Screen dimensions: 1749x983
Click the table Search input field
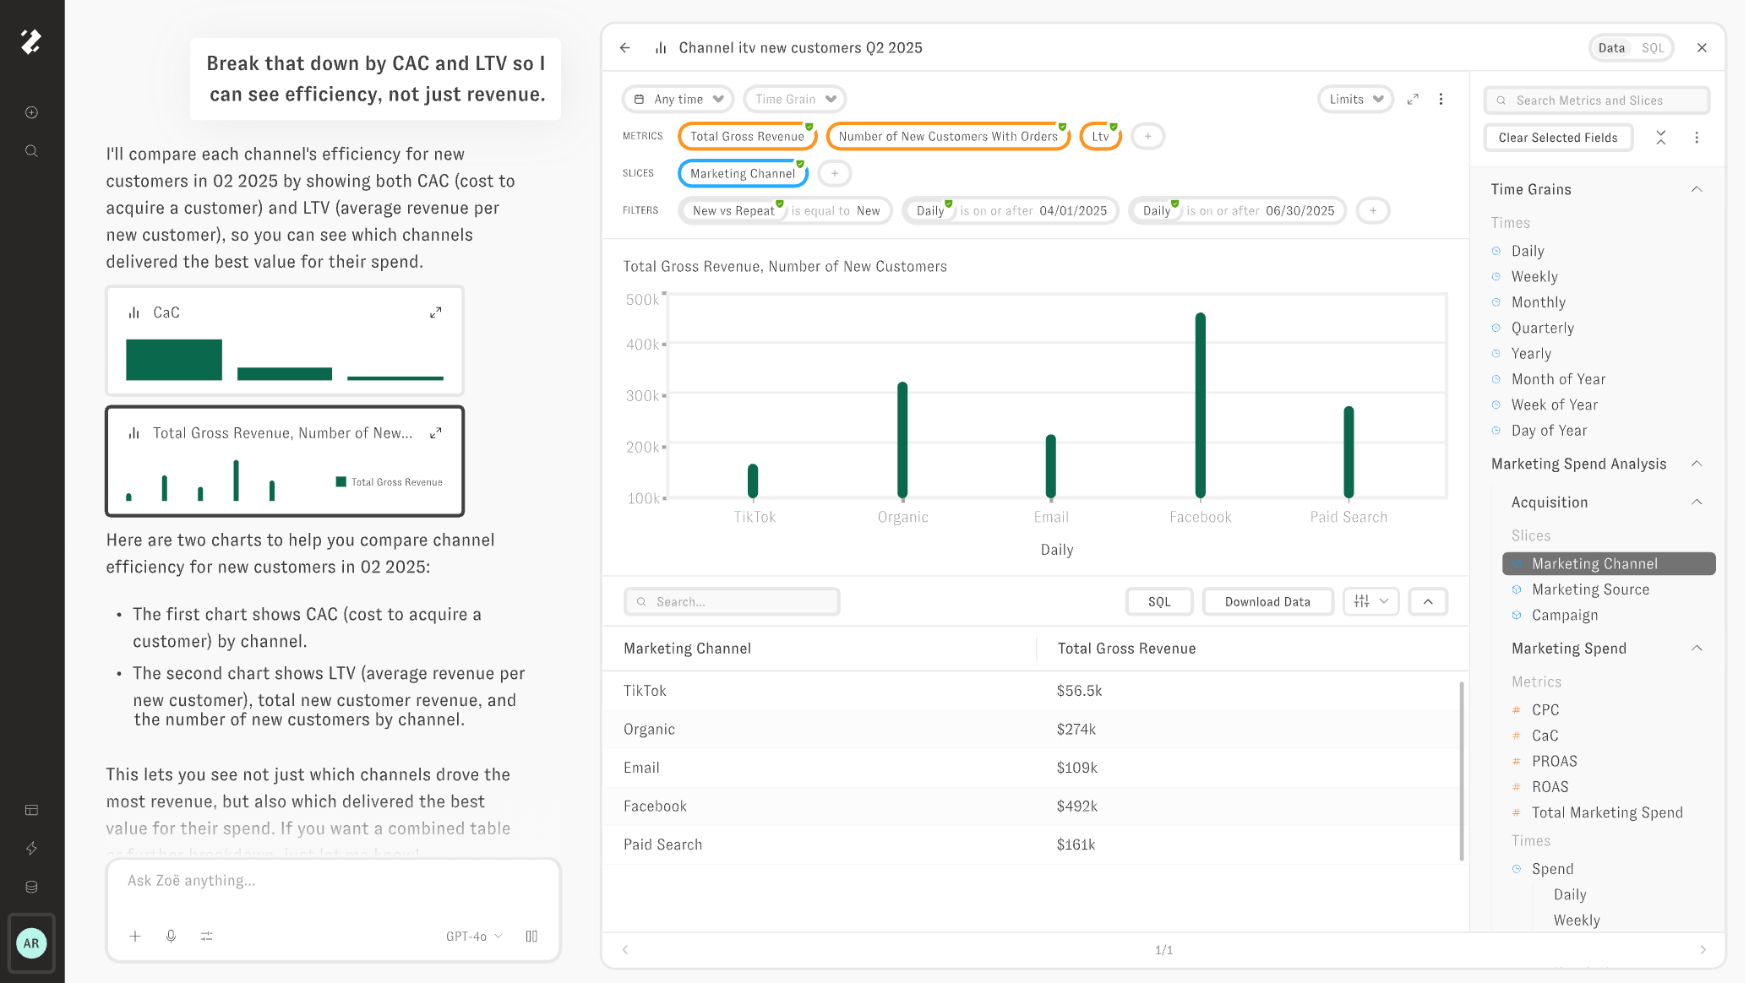click(x=732, y=601)
